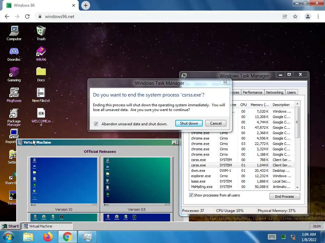Select Virtual Machine taskbar button

pos(47,226)
